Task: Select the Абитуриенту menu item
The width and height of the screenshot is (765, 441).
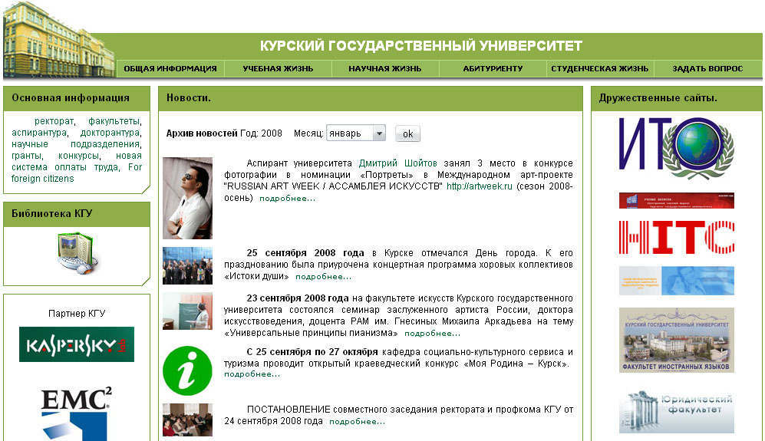Action: 493,69
